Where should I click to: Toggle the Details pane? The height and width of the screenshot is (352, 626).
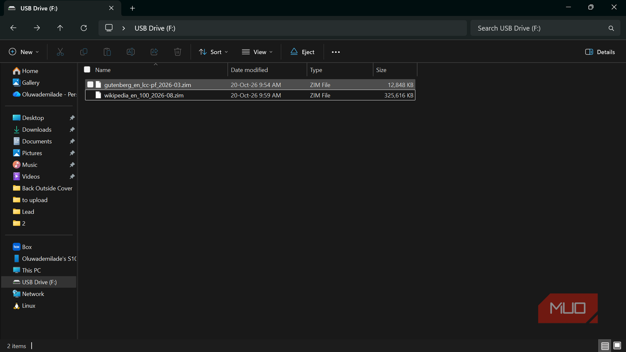pos(600,52)
